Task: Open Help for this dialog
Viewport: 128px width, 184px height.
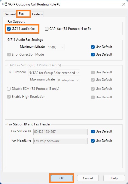Action: (x=114, y=178)
